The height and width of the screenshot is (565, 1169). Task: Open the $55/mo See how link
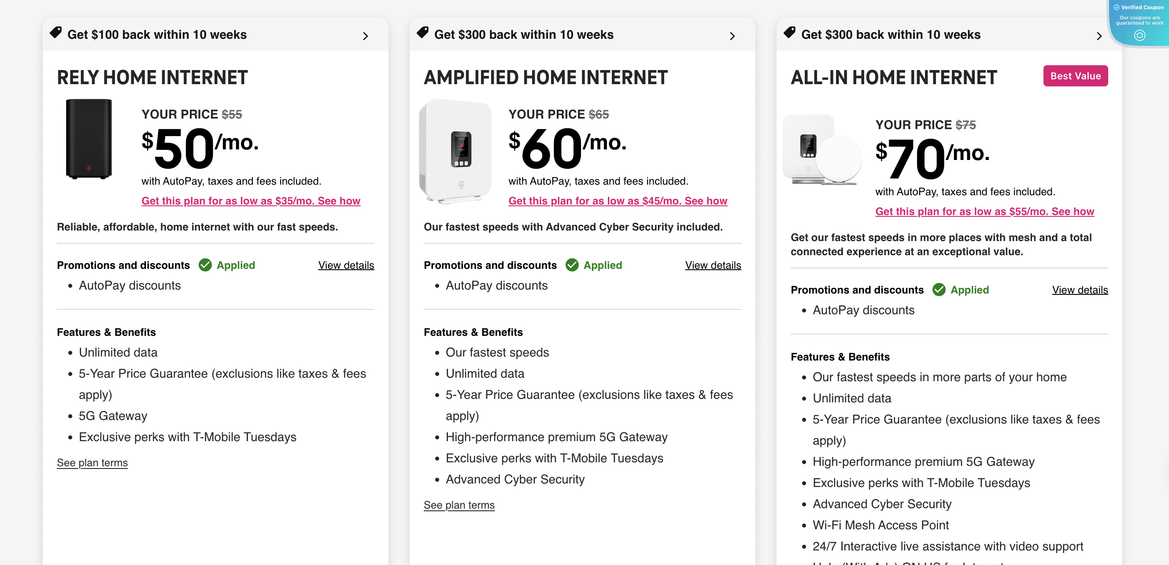984,211
